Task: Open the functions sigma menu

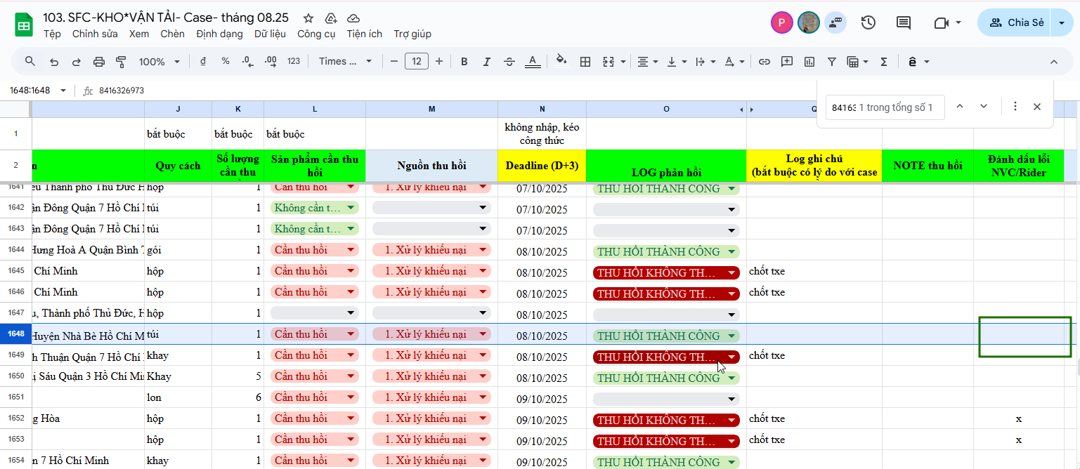Action: pos(884,62)
